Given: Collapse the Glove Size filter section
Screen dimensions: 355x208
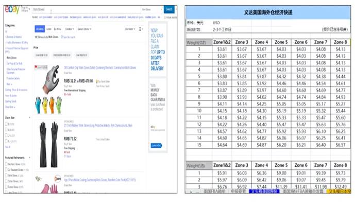Looking at the screenshot, I should pyautogui.click(x=29, y=117).
